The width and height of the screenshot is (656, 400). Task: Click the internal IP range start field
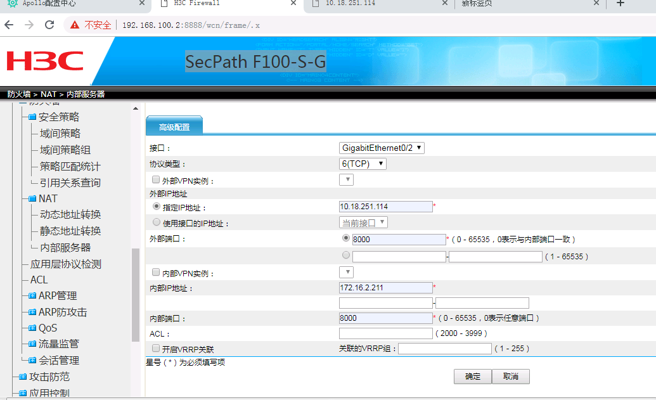coord(385,303)
